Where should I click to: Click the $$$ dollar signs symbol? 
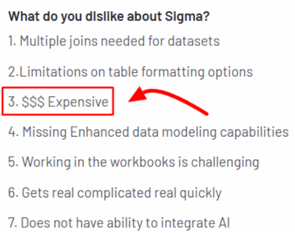tap(33, 102)
